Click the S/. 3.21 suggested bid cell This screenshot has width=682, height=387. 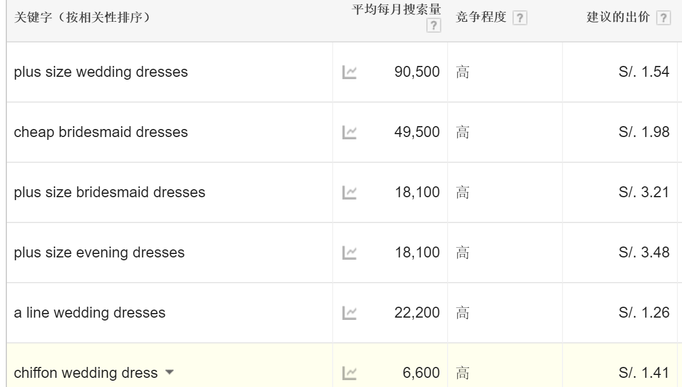(644, 192)
